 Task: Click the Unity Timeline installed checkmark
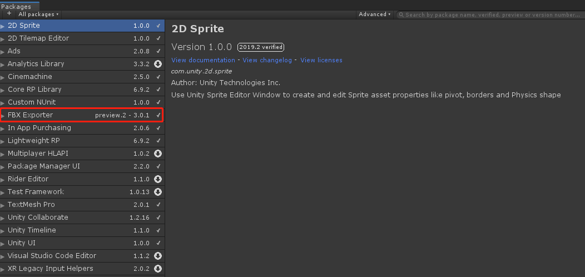[x=158, y=230]
